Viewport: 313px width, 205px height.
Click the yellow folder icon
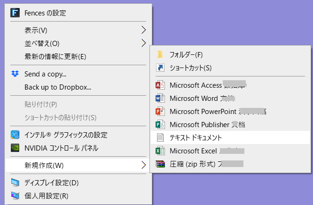tap(160, 54)
